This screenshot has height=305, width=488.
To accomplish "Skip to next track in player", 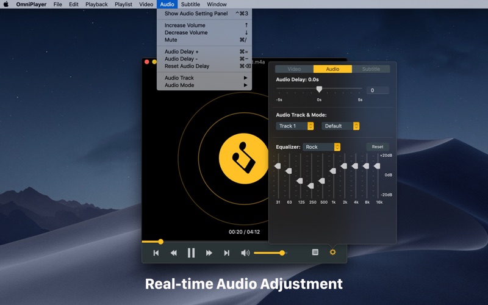I will (226, 253).
